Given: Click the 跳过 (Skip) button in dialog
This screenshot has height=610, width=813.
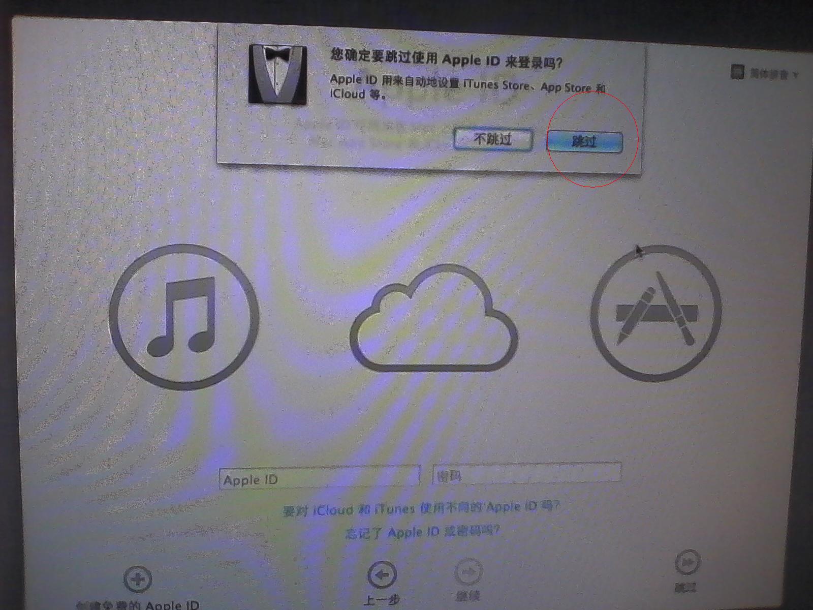Looking at the screenshot, I should [585, 141].
